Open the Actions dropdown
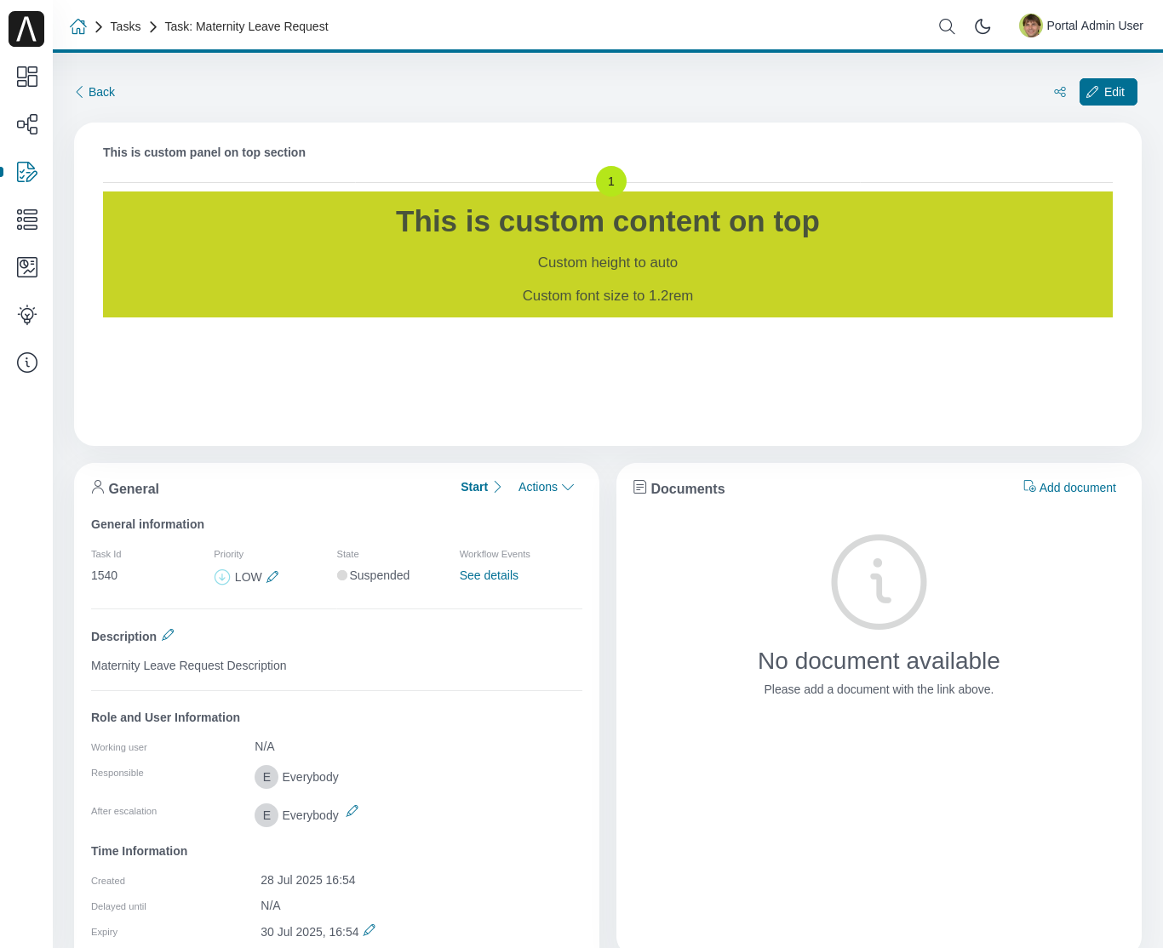1163x948 pixels. click(x=545, y=487)
